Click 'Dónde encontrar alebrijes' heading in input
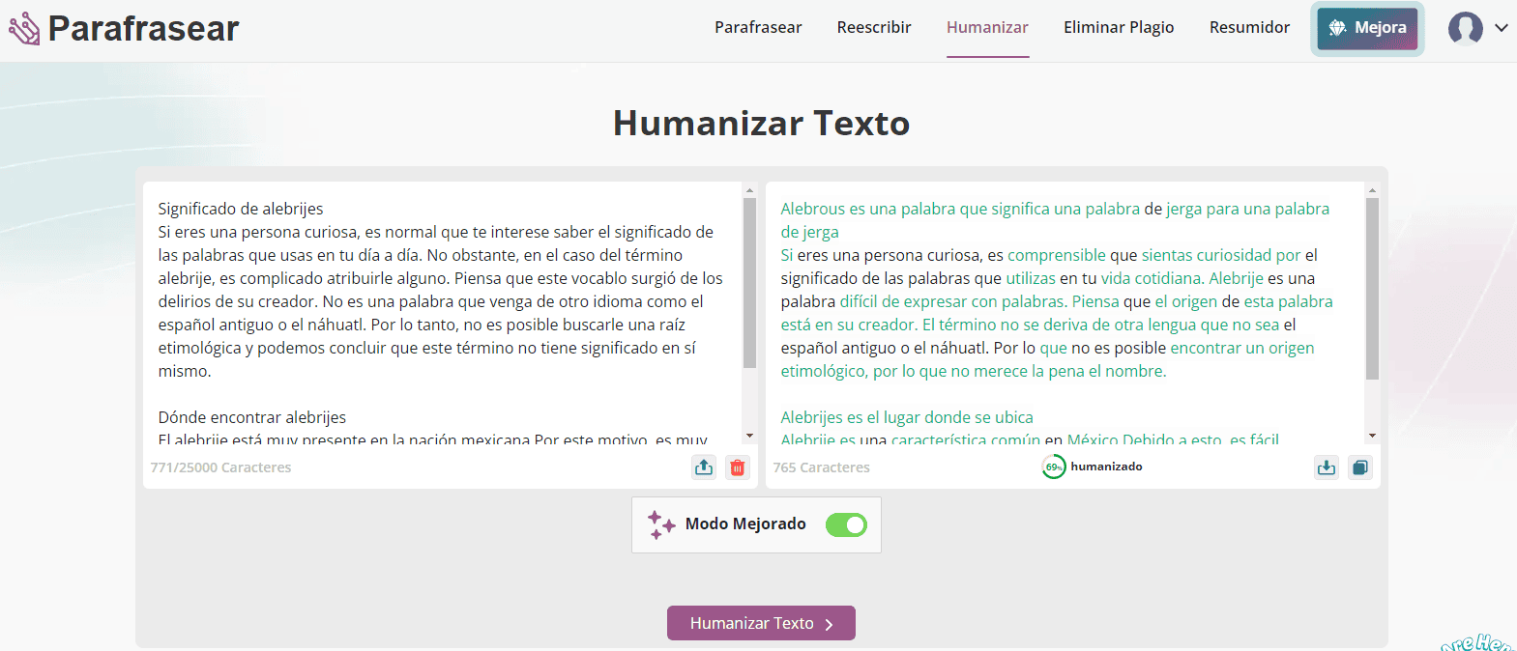 pyautogui.click(x=252, y=417)
